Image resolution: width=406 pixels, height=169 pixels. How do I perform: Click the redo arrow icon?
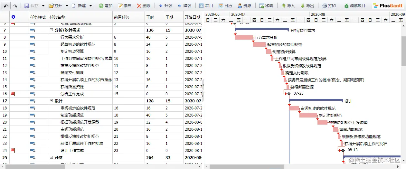tap(15, 6)
